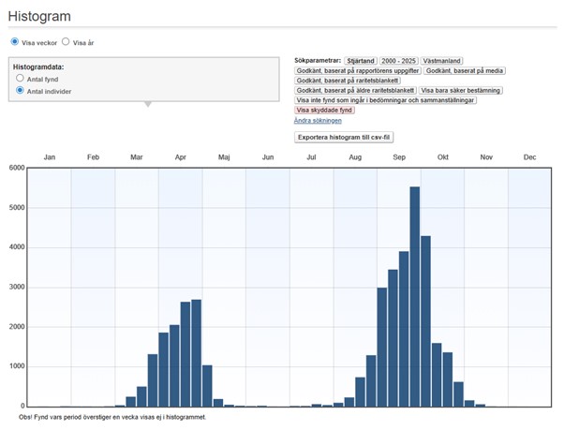The height and width of the screenshot is (430, 564).
Task: Click Godkänt, baserat på äldre raritetsblankett tag
Action: [x=355, y=91]
